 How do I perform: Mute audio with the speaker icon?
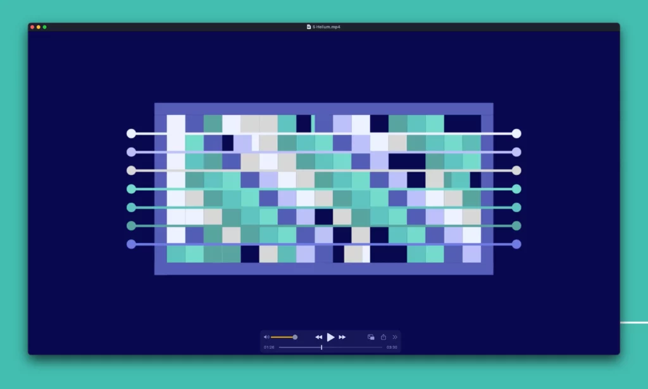[266, 337]
